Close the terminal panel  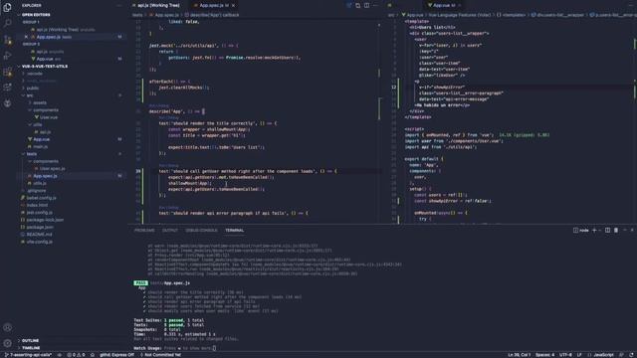(632, 230)
